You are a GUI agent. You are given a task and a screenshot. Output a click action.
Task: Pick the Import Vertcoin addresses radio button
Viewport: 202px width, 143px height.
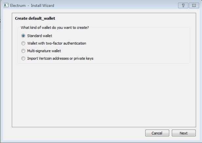coord(23,58)
